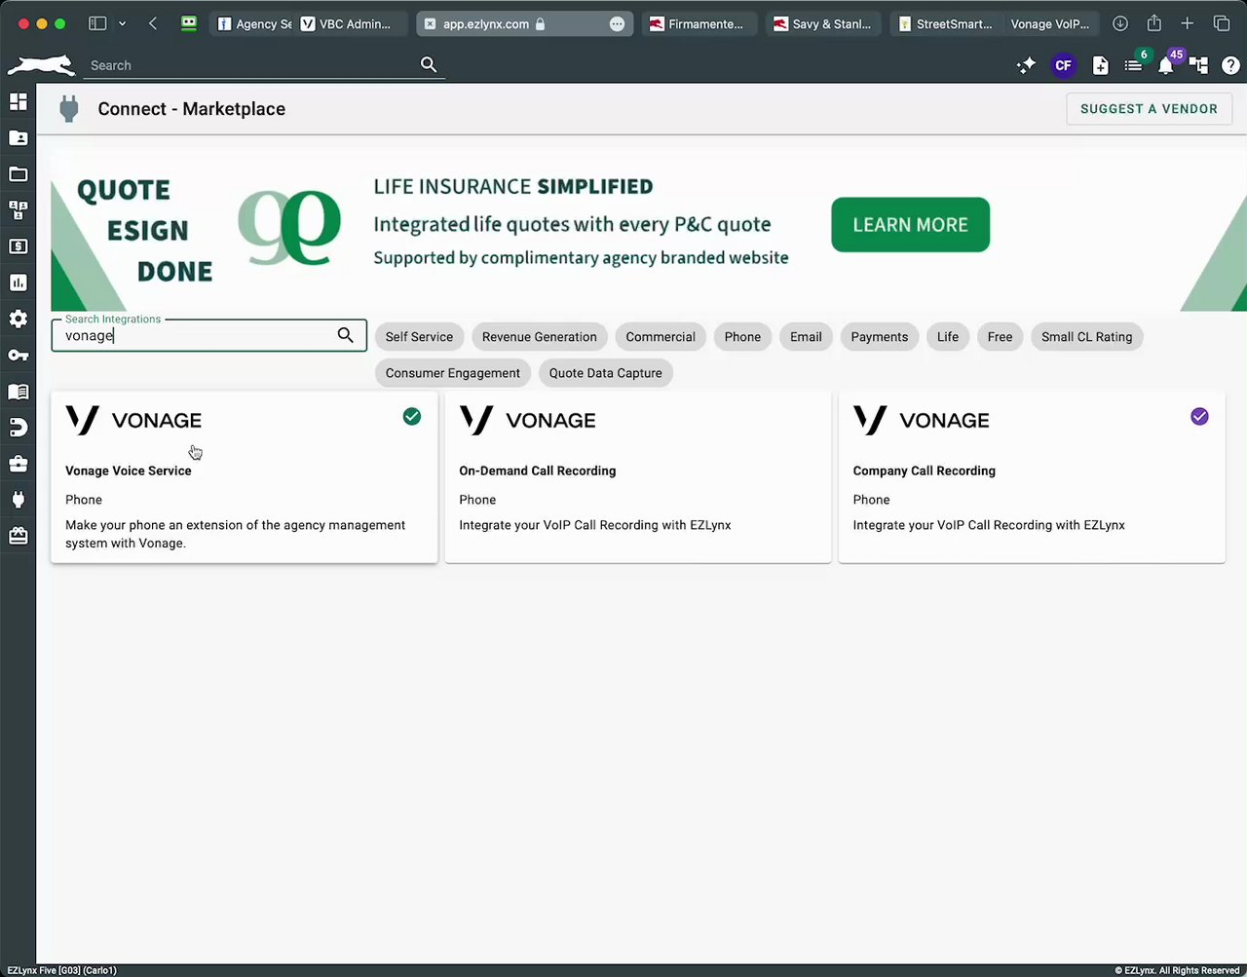Click the Safari share icon

(x=1154, y=23)
